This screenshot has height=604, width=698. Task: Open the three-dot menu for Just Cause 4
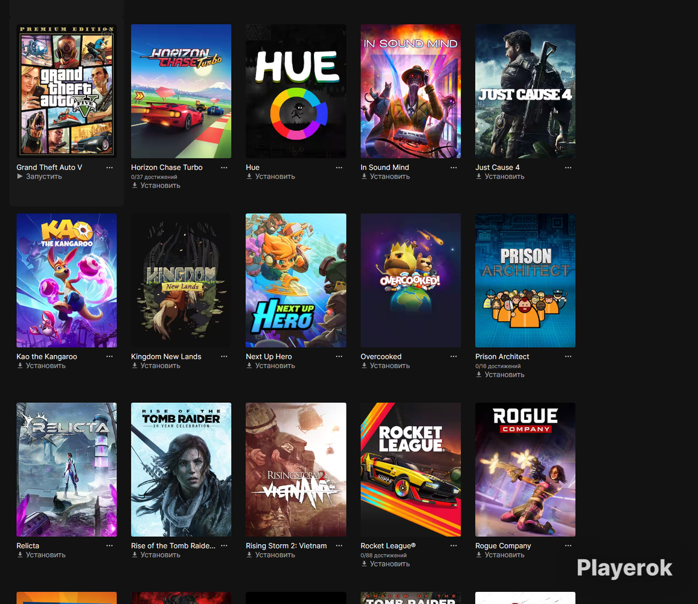[568, 168]
